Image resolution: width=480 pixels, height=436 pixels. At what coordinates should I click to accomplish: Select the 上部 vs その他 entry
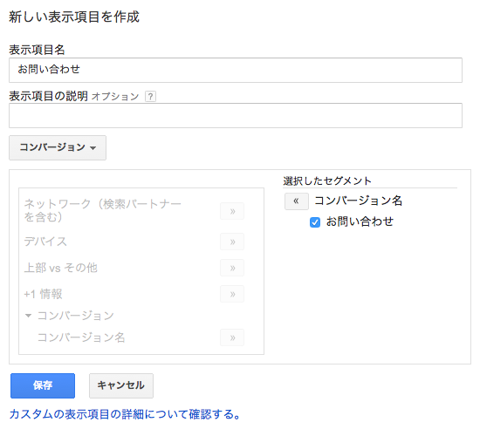coord(60,268)
